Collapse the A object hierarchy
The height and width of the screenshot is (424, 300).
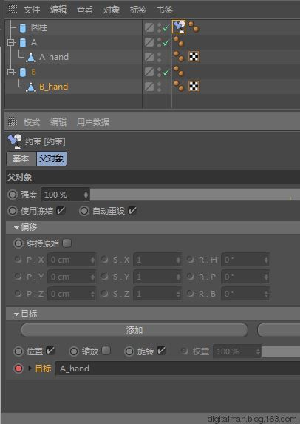point(11,42)
